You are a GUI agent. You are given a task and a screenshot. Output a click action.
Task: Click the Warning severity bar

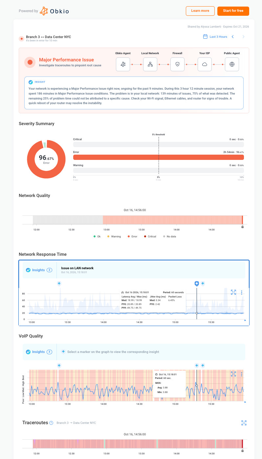(x=158, y=170)
